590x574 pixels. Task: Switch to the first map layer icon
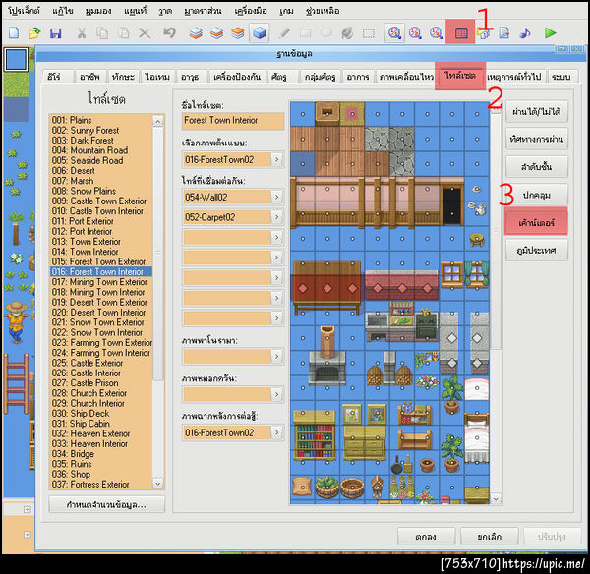click(x=196, y=33)
